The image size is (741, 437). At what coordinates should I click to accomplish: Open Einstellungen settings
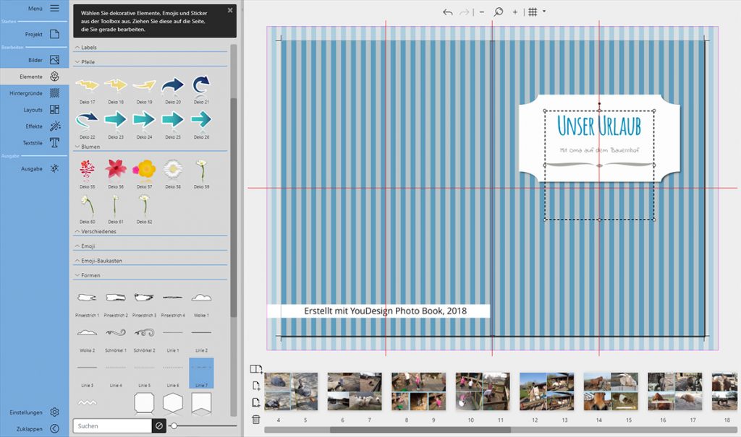34,412
